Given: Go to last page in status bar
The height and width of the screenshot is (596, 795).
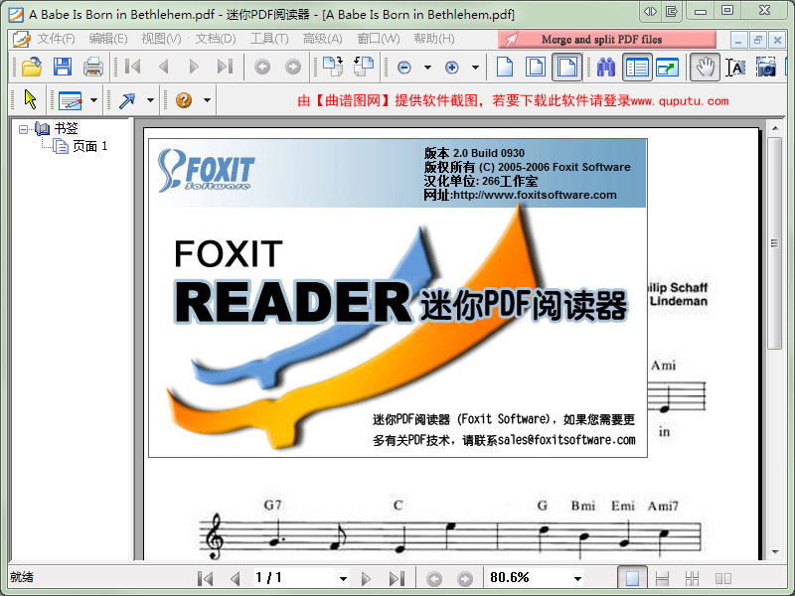Looking at the screenshot, I should (397, 578).
